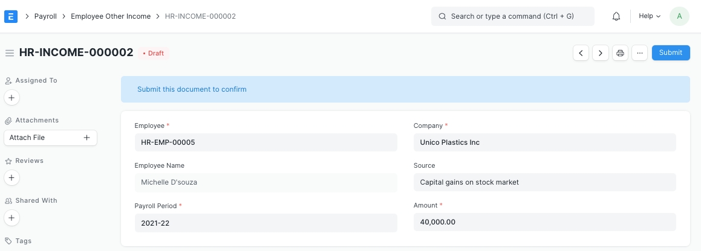Screen dimensions: 701x251
Task: Expand the Help dropdown menu
Action: [x=650, y=16]
